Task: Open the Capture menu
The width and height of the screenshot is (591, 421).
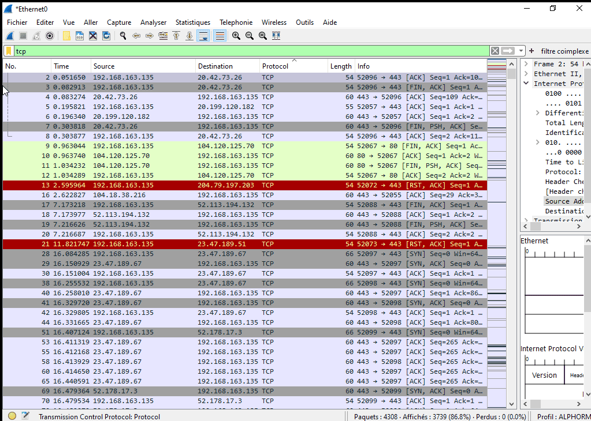Action: [x=119, y=22]
